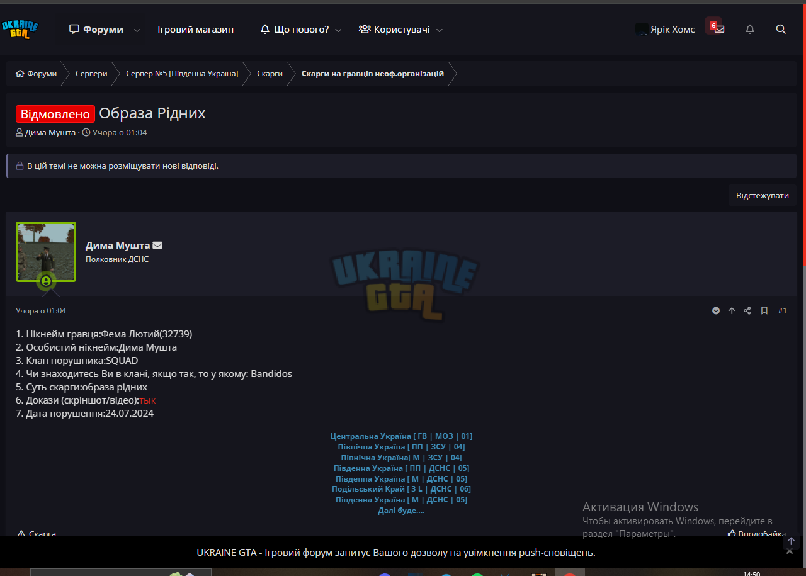Click the line Нікнейм гравця:Фема Лютий(32739)
Screen dimensions: 806x576
click(104, 334)
